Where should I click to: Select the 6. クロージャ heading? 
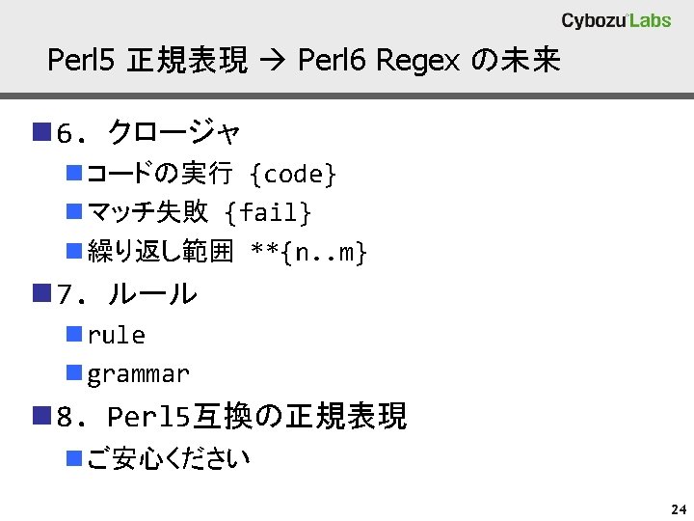point(147,130)
